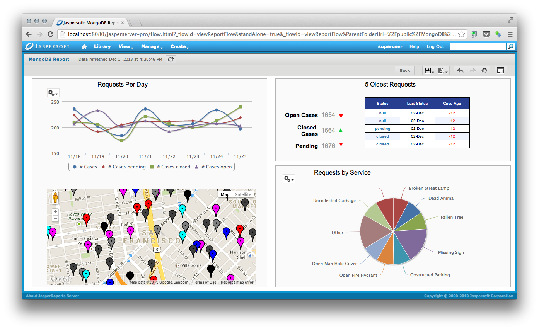Click Report a map error link
539x330 pixels.
click(237, 282)
